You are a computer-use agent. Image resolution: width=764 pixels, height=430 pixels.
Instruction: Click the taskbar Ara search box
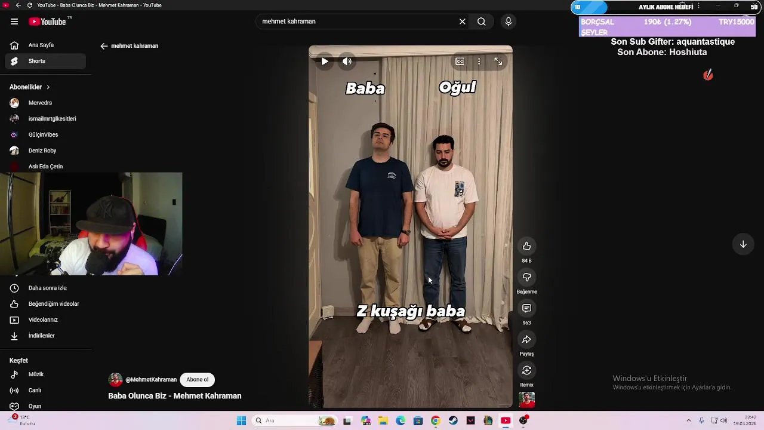[x=295, y=420]
